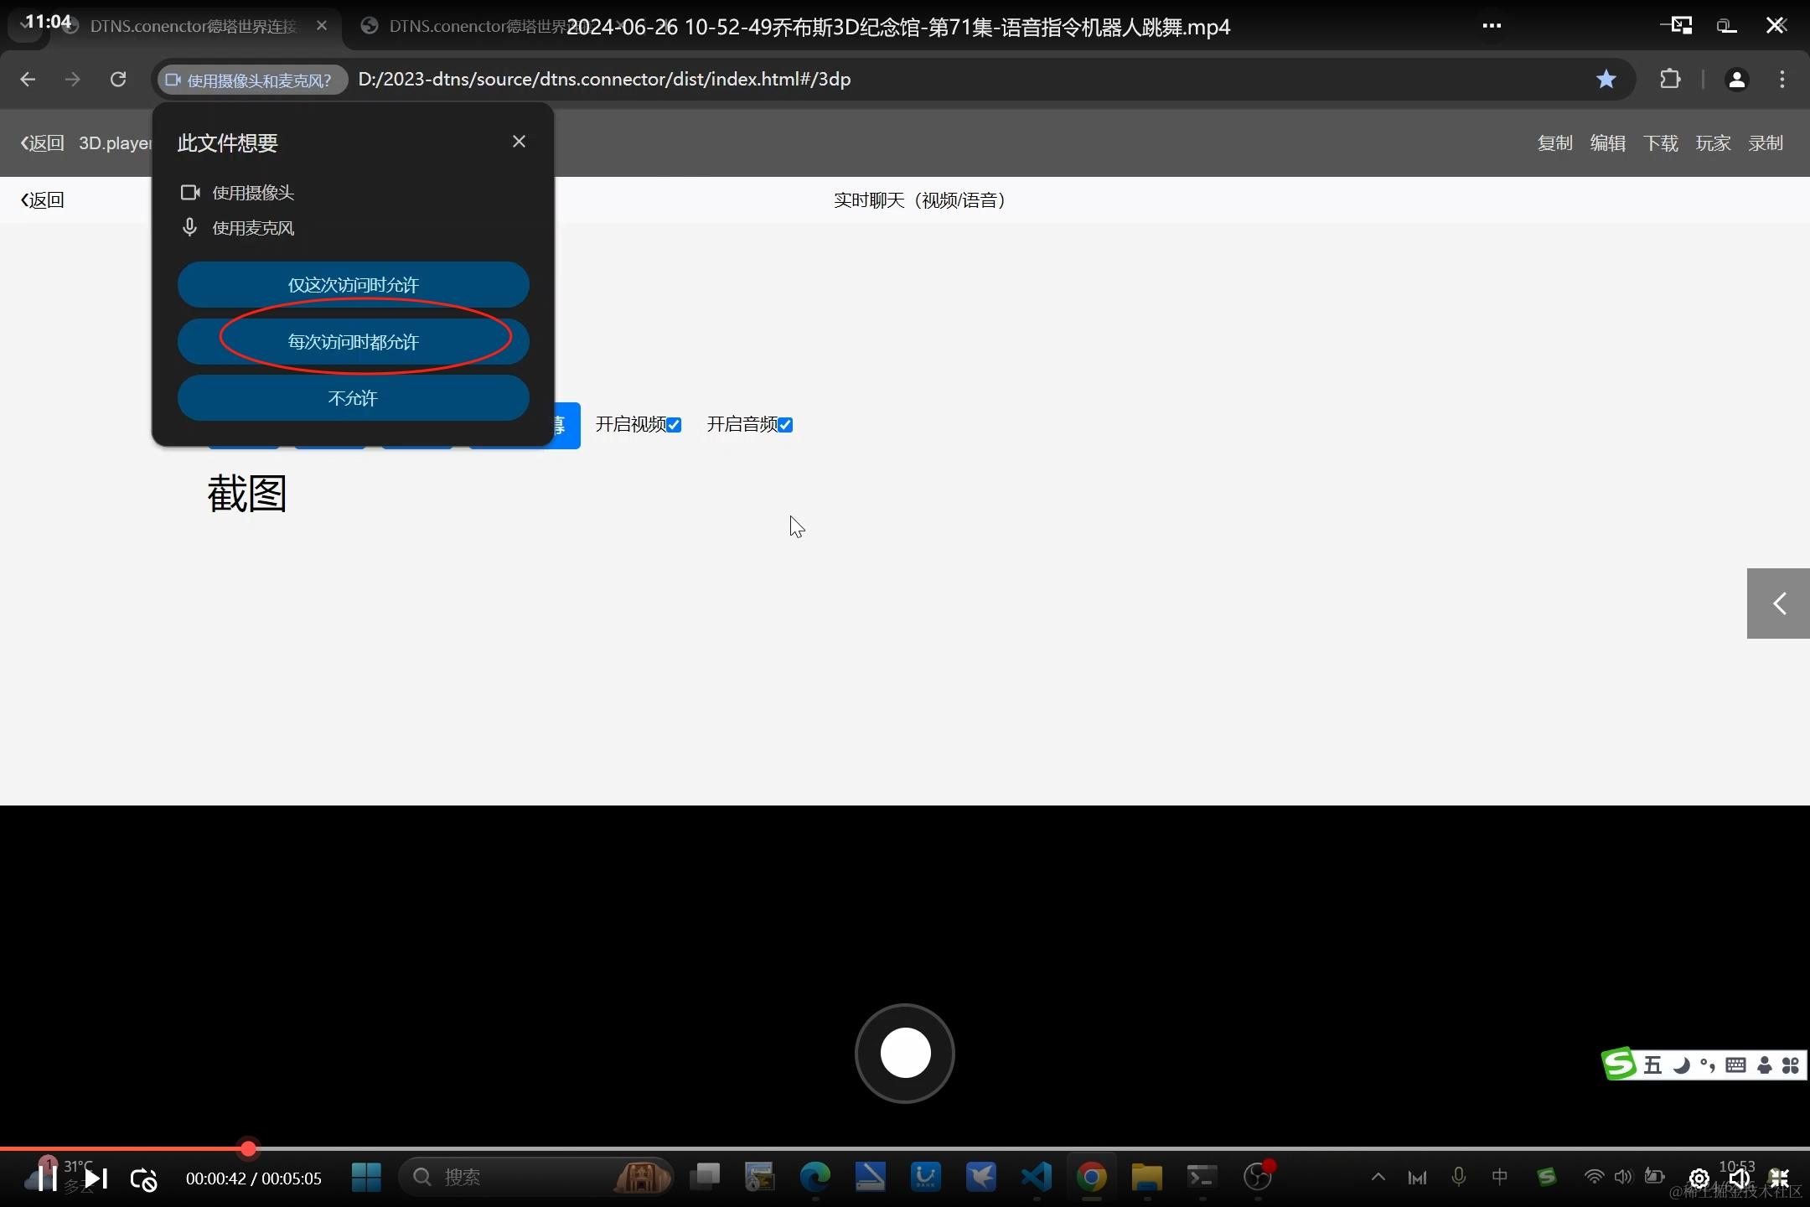The height and width of the screenshot is (1207, 1810).
Task: Skip to the next video
Action: tap(96, 1179)
